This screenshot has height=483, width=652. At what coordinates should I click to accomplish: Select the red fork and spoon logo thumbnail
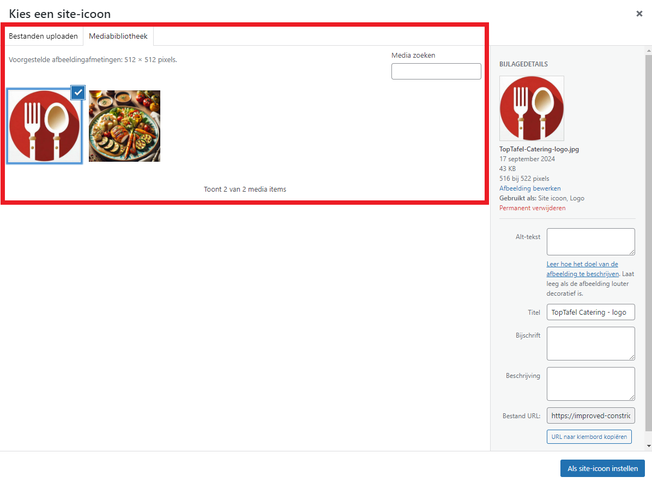click(45, 126)
